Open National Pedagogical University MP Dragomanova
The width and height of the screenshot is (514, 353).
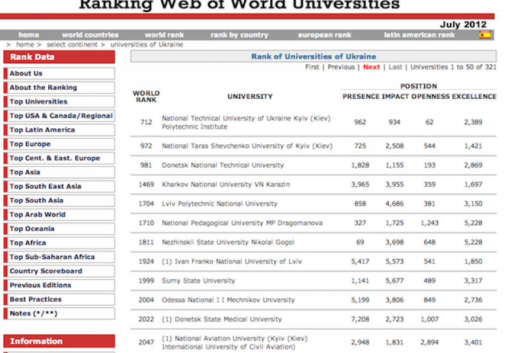coord(242,223)
